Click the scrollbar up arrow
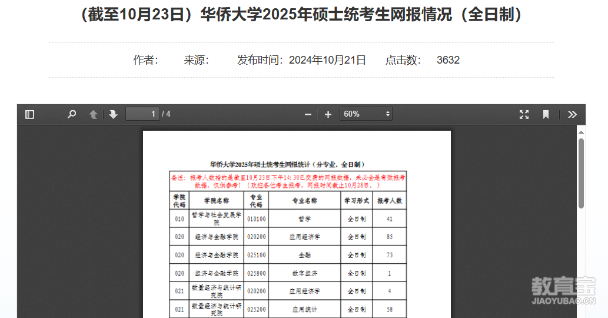The image size is (608, 318). click(x=581, y=132)
